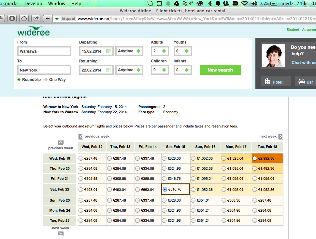The image size is (316, 239).
Task: Click the Adults label link
Action: tap(157, 42)
